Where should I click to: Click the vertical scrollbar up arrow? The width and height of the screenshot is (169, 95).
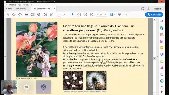click(155, 20)
